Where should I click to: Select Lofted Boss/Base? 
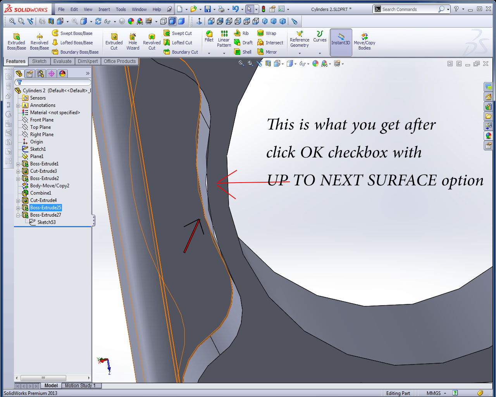tap(72, 43)
